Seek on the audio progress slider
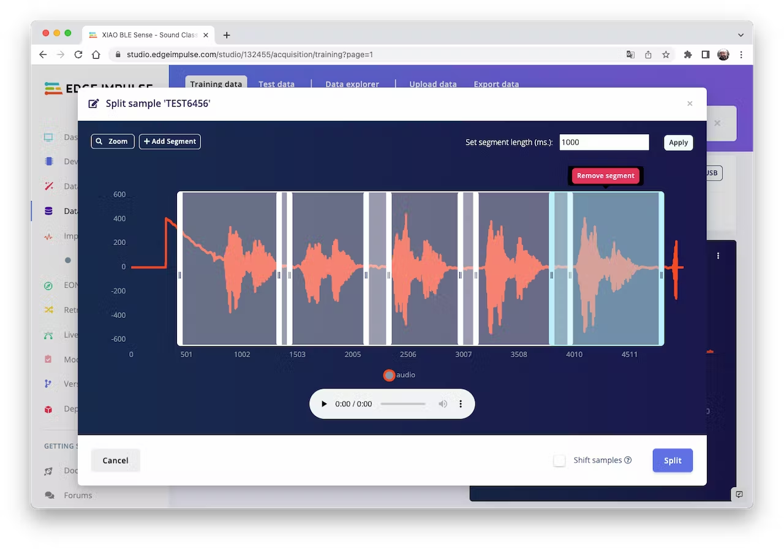This screenshot has width=784, height=549. pyautogui.click(x=403, y=404)
